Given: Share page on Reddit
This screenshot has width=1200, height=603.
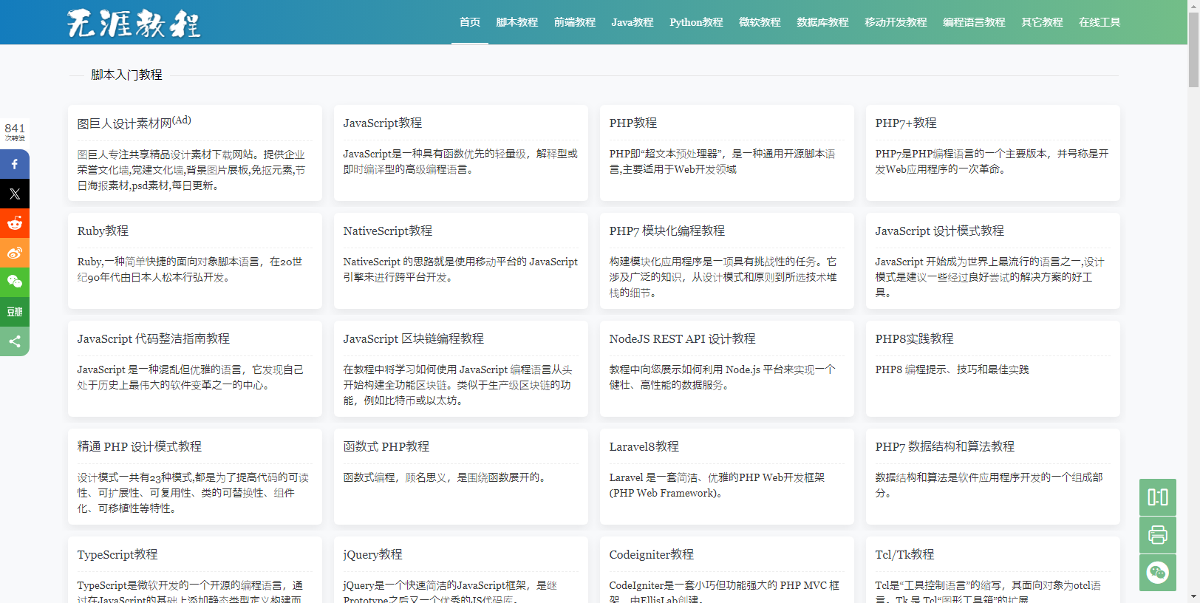Looking at the screenshot, I should pyautogui.click(x=15, y=223).
